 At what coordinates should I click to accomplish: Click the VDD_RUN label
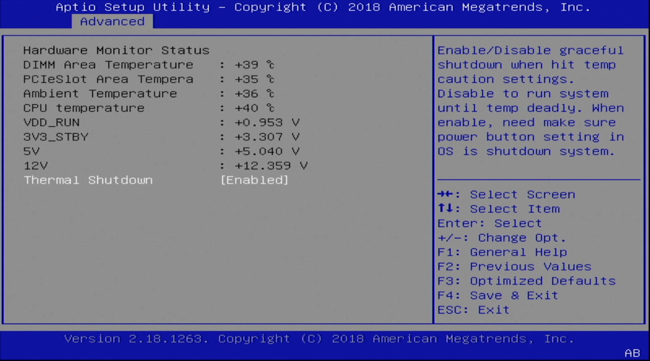[51, 123]
